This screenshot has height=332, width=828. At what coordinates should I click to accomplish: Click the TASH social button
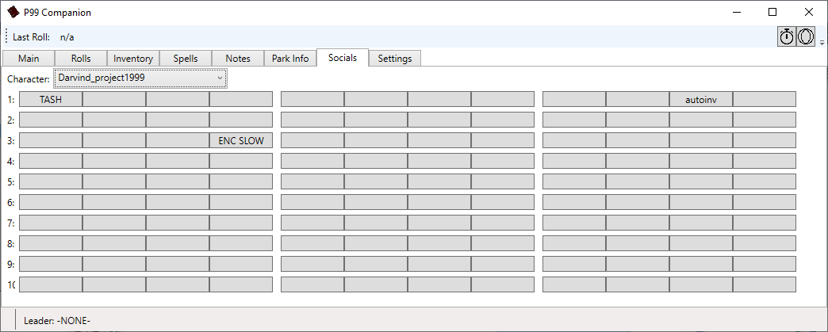51,99
